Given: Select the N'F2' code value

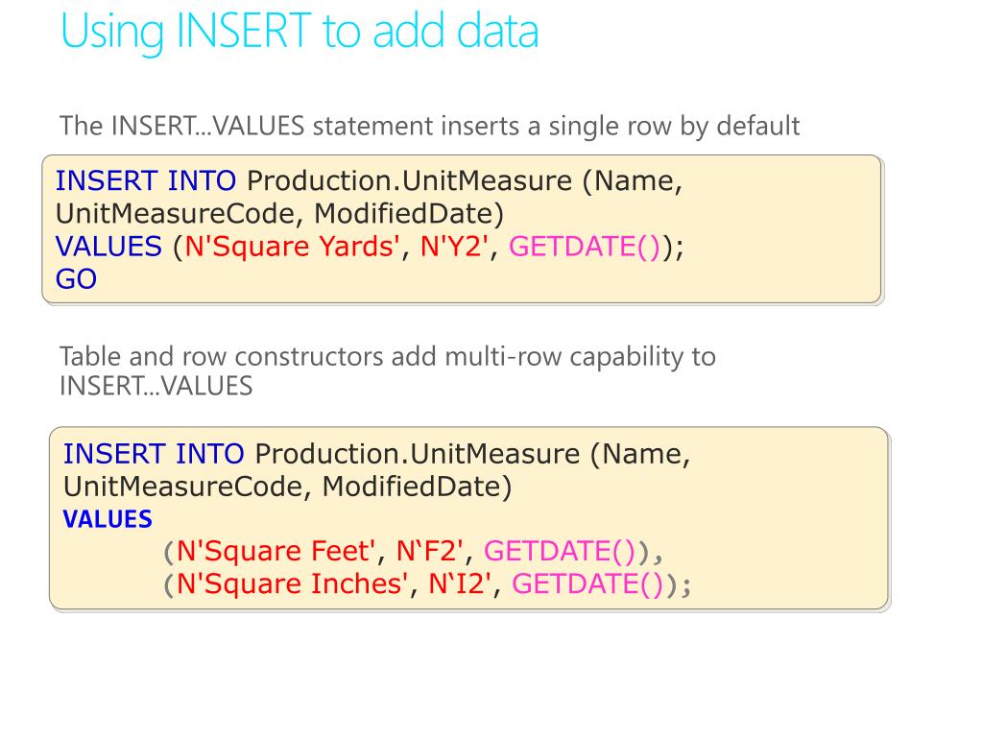Looking at the screenshot, I should 431,552.
